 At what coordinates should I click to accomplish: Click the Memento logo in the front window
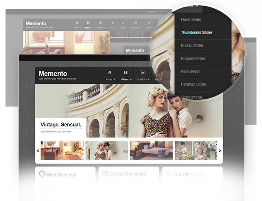point(53,74)
